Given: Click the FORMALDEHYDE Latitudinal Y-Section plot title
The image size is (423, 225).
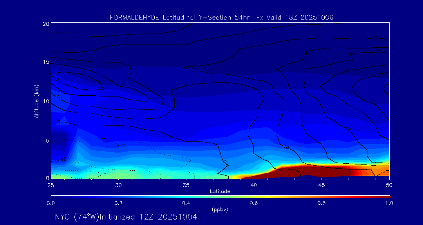Looking at the screenshot, I should (221, 18).
